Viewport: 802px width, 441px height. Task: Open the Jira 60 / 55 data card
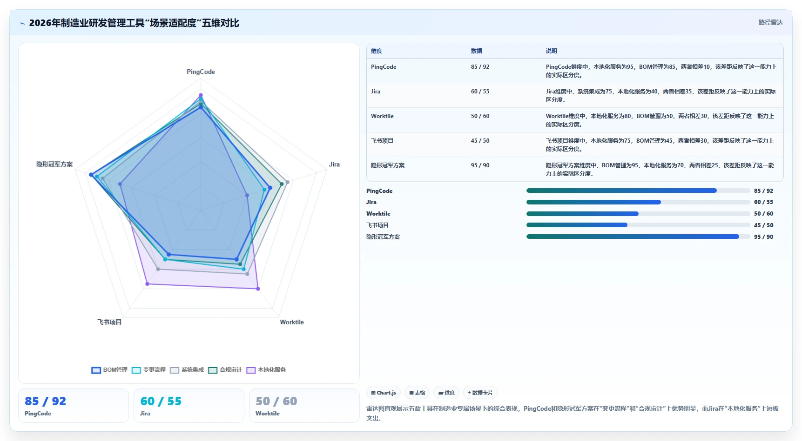(189, 406)
